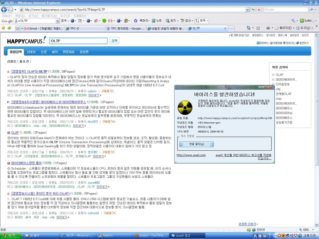This screenshot has height=239, width=319.
Task: Open the avast virus report link
Action: [x=244, y=157]
